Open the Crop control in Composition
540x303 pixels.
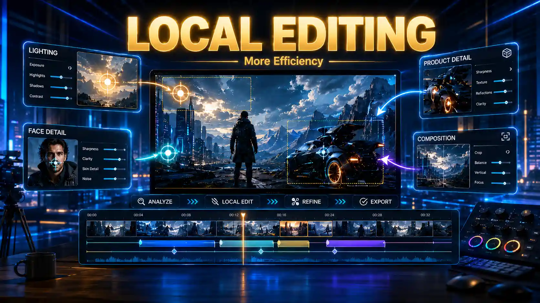tap(508, 152)
